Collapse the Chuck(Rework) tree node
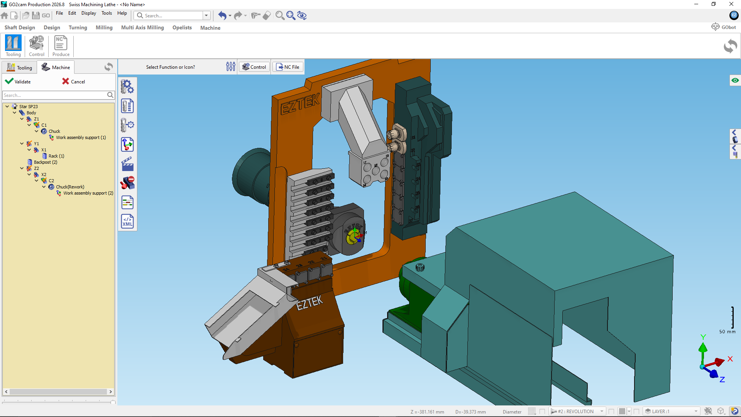The image size is (741, 417). coord(44,187)
